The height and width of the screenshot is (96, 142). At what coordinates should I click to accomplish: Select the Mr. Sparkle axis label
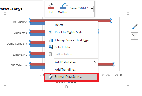pyautogui.click(x=20, y=22)
